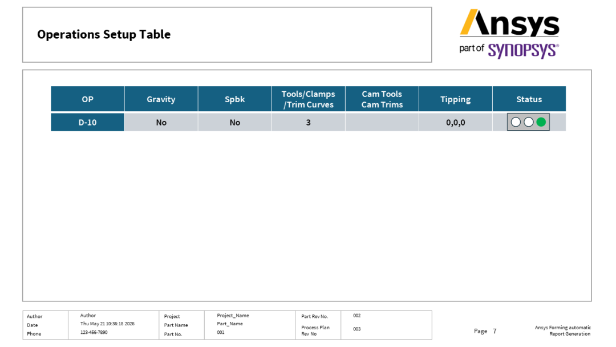This screenshot has width=616, height=347.
Task: Click the date Thu May 21 10:36:18 2026
Action: (x=107, y=324)
